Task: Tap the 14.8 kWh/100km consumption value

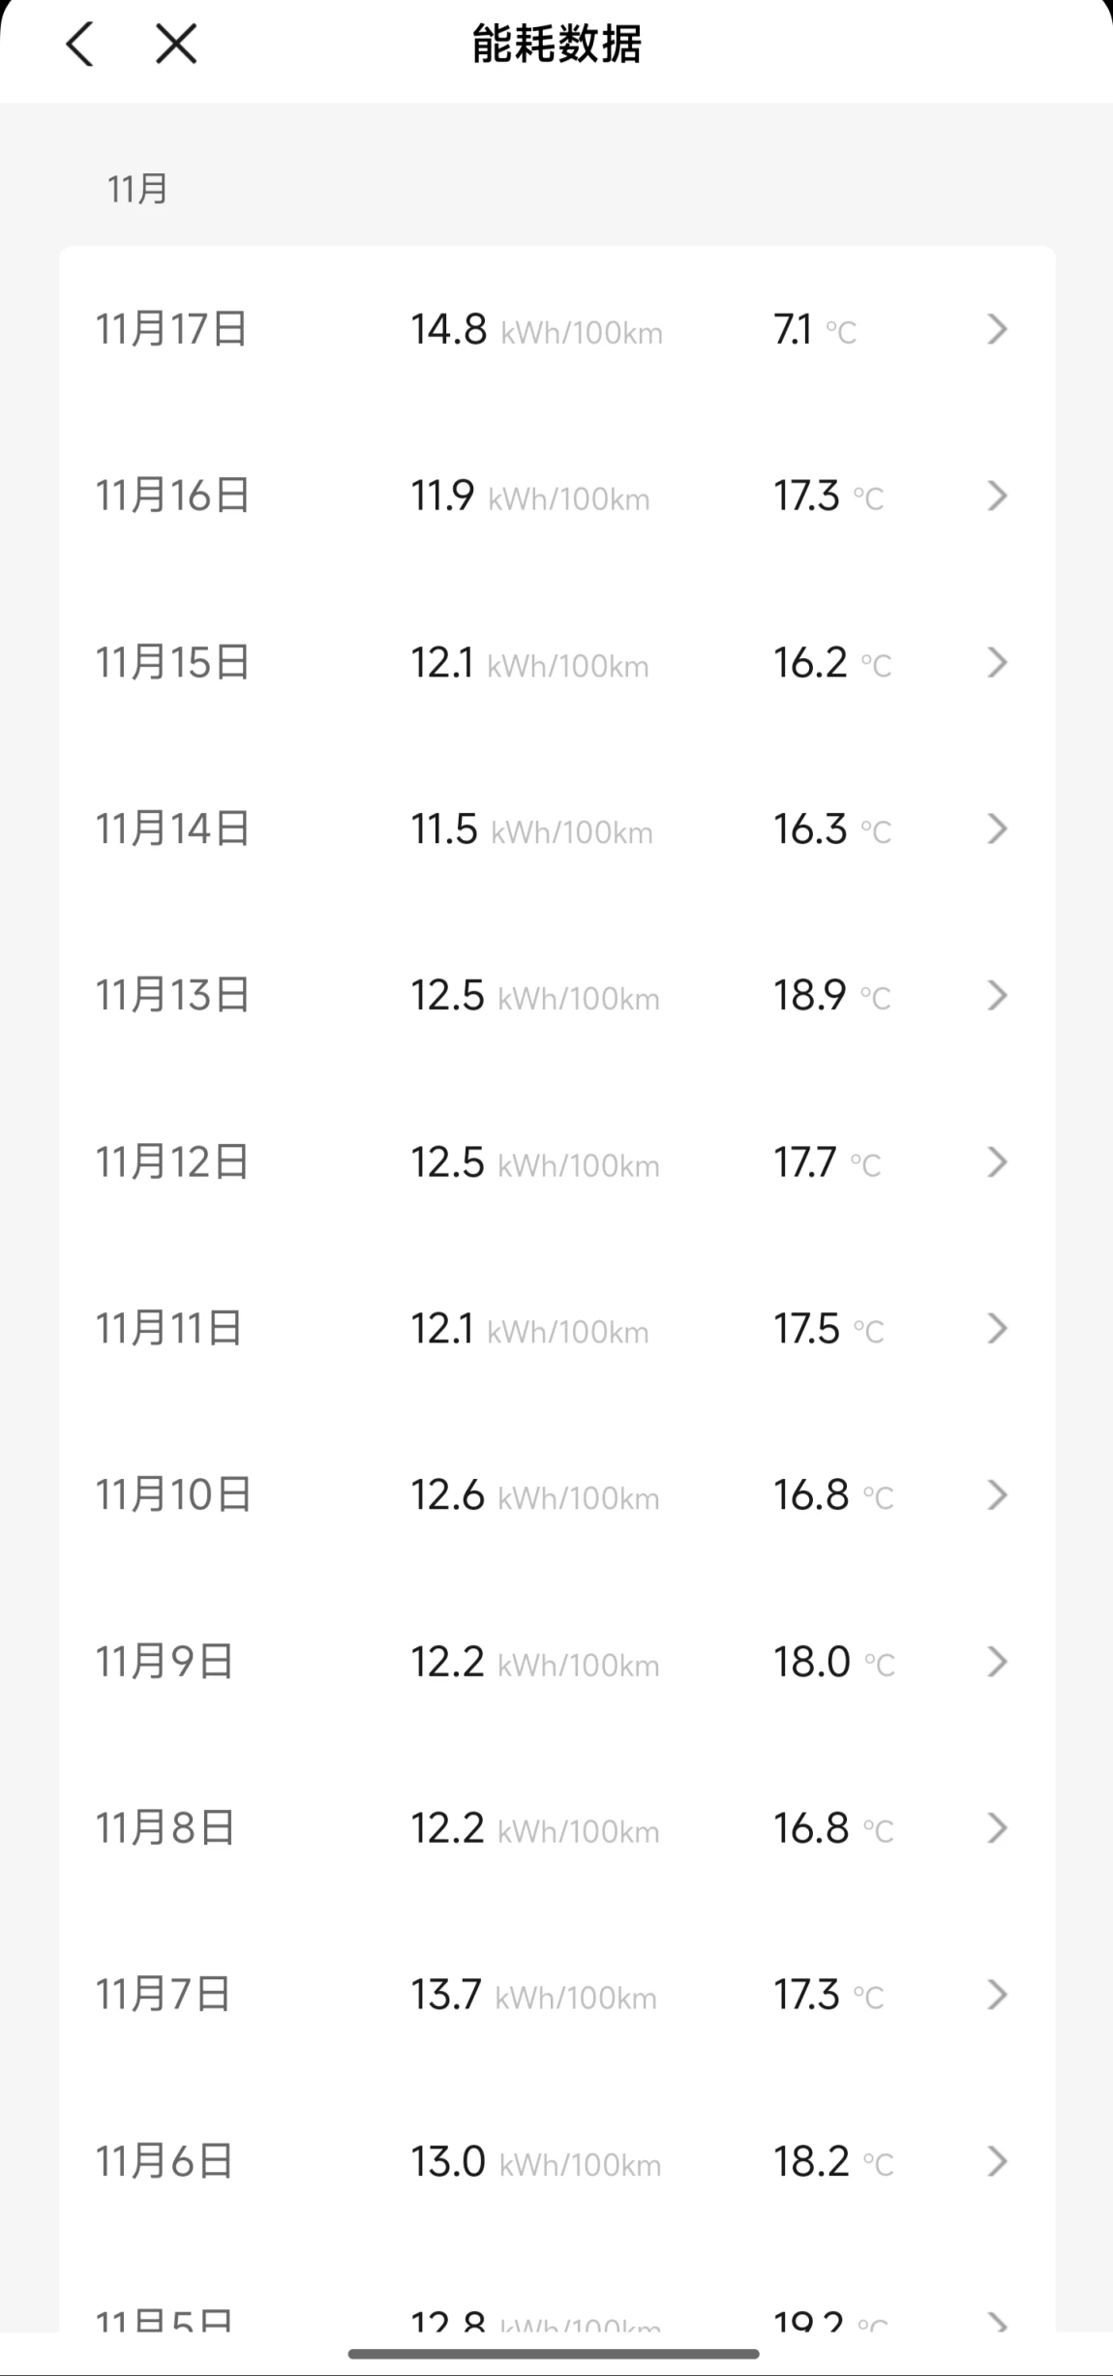Action: pyautogui.click(x=536, y=330)
